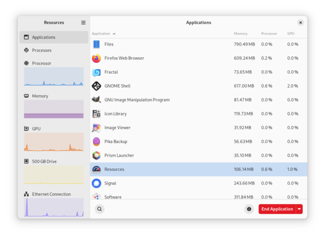
Task: Sort list by Processor column
Action: 269,34
